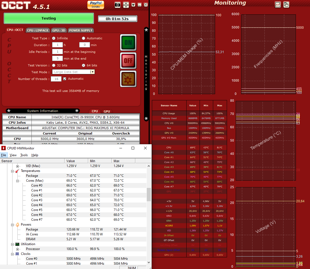Click the Powers flame icon in HWMonitor
Screen dimensions: 310x269
tap(17, 225)
